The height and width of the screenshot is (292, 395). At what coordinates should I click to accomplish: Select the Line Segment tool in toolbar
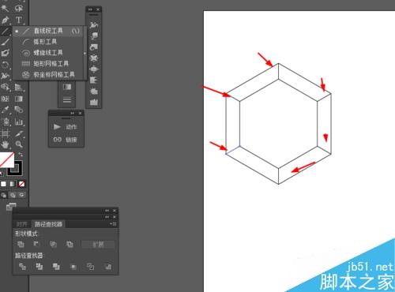coord(5,31)
